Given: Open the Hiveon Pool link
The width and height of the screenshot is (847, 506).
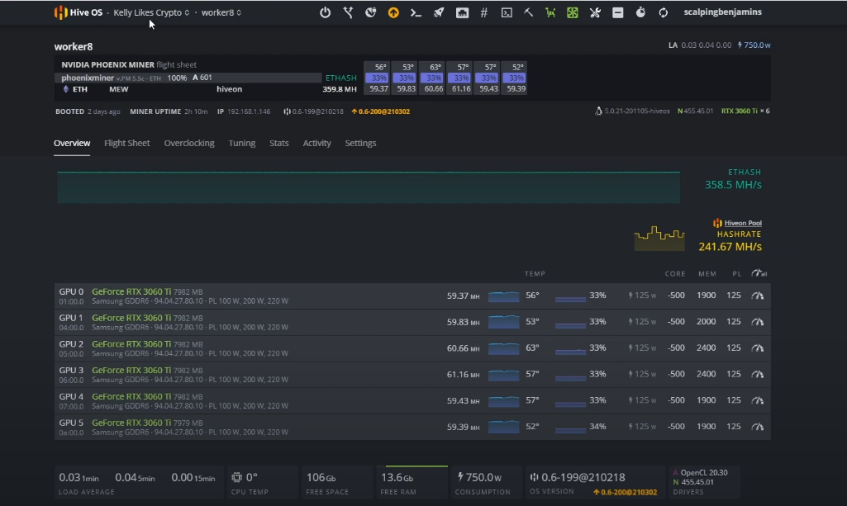Looking at the screenshot, I should (x=743, y=223).
